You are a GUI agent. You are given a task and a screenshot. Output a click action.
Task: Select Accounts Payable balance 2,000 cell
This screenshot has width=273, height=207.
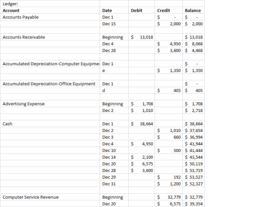tap(194, 24)
